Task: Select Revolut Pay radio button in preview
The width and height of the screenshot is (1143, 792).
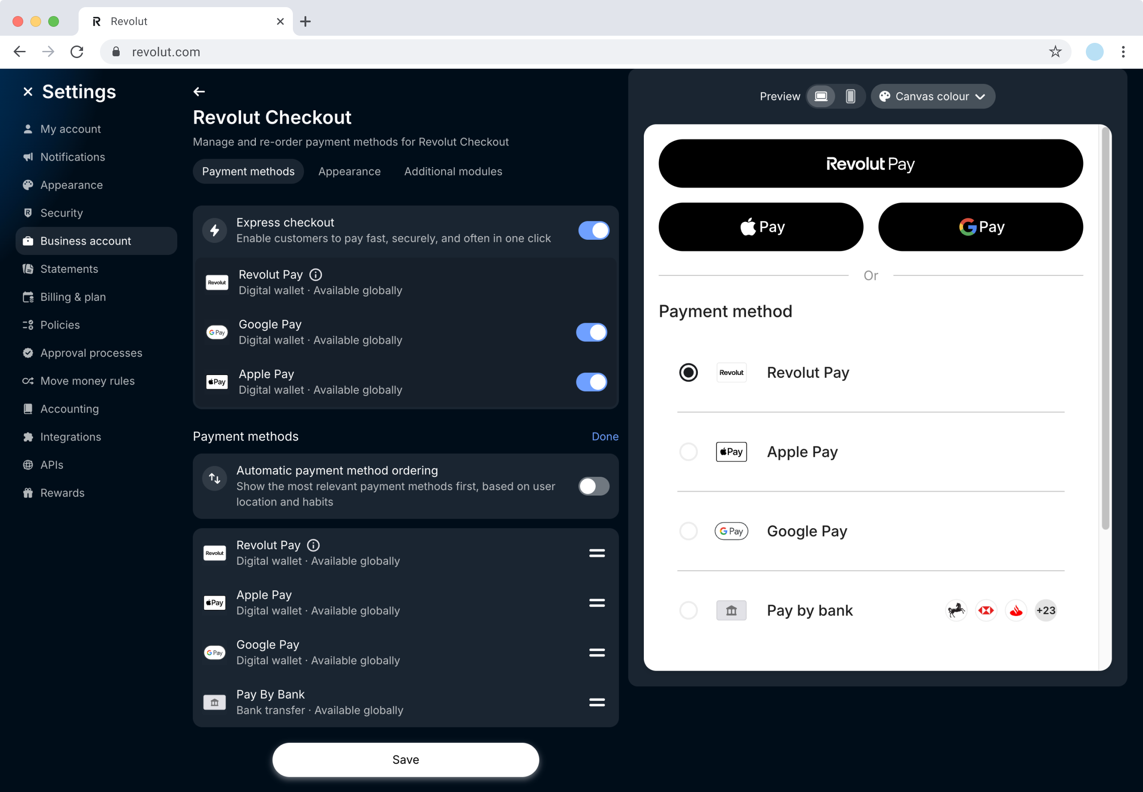Action: pyautogui.click(x=688, y=372)
